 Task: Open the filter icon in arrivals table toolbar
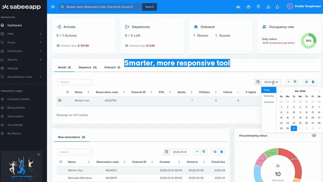tap(288, 82)
